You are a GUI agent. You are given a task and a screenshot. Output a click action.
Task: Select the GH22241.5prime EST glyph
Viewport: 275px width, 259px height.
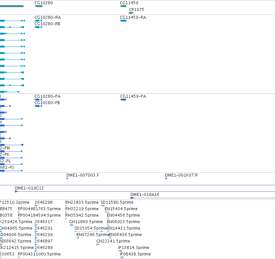(x=98, y=244)
